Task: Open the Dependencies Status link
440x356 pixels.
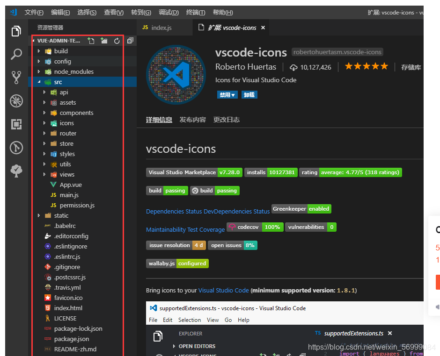Action: click(x=174, y=212)
